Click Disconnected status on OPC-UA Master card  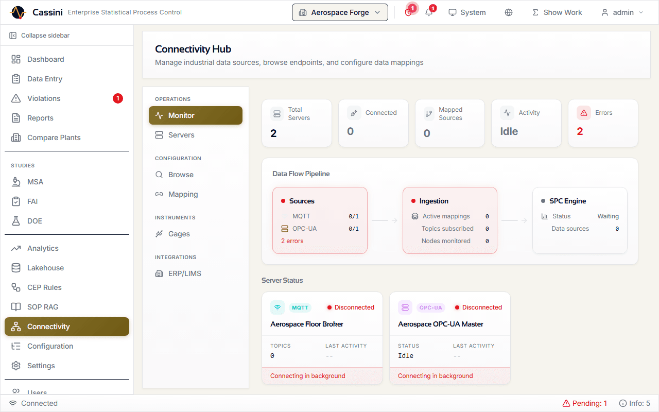tap(478, 307)
